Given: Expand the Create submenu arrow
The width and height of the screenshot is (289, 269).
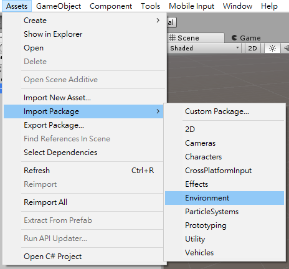Looking at the screenshot, I should [158, 21].
